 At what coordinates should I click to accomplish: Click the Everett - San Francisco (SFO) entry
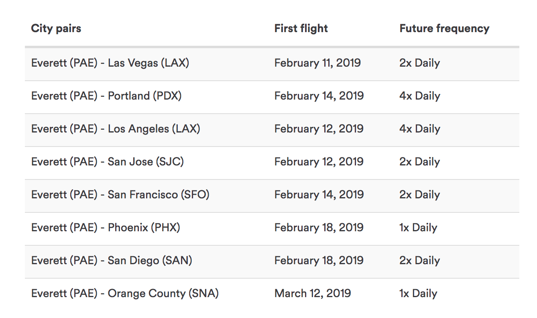coord(120,195)
